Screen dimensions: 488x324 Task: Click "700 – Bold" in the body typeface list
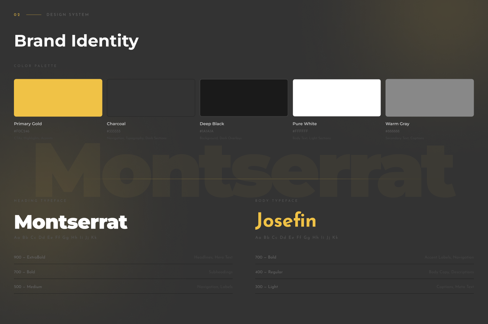click(266, 257)
